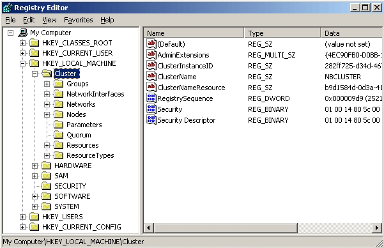Expand the ResourceTypes subkey
The height and width of the screenshot is (248, 384).
point(47,155)
